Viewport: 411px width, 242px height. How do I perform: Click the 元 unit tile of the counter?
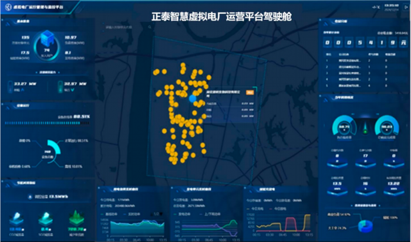403,42
